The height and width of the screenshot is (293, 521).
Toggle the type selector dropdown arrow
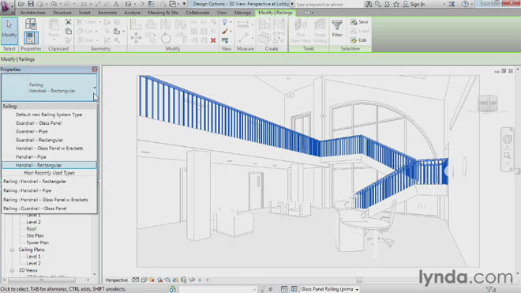click(95, 88)
